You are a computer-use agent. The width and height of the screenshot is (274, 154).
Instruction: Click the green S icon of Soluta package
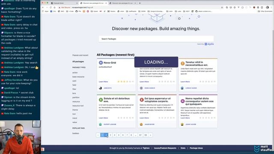pyautogui.click(x=101, y=100)
